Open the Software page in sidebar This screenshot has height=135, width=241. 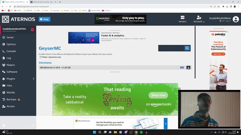(x=12, y=72)
